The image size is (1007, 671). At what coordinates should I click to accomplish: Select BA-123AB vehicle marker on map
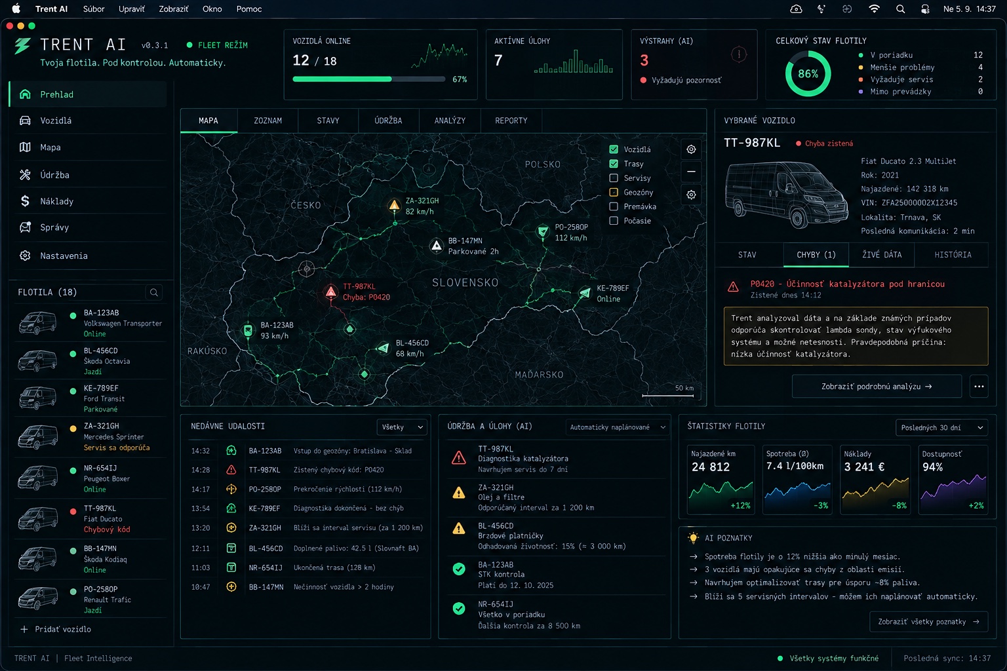pyautogui.click(x=248, y=330)
